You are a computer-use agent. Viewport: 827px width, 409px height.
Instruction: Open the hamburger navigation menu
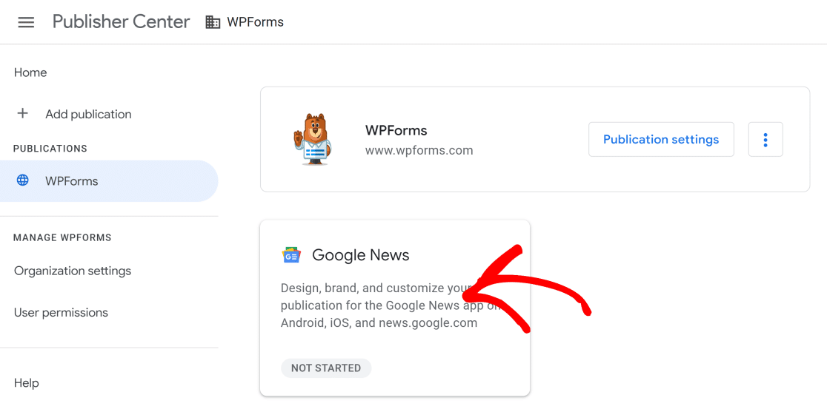click(26, 22)
